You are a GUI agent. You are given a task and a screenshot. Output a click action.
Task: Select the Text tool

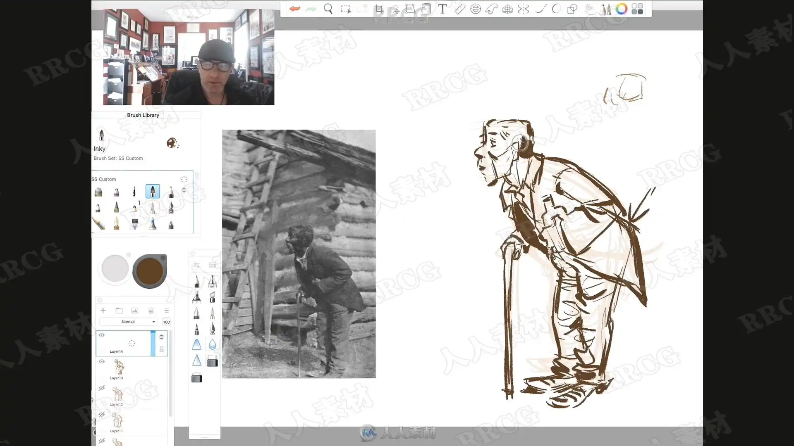[x=442, y=9]
